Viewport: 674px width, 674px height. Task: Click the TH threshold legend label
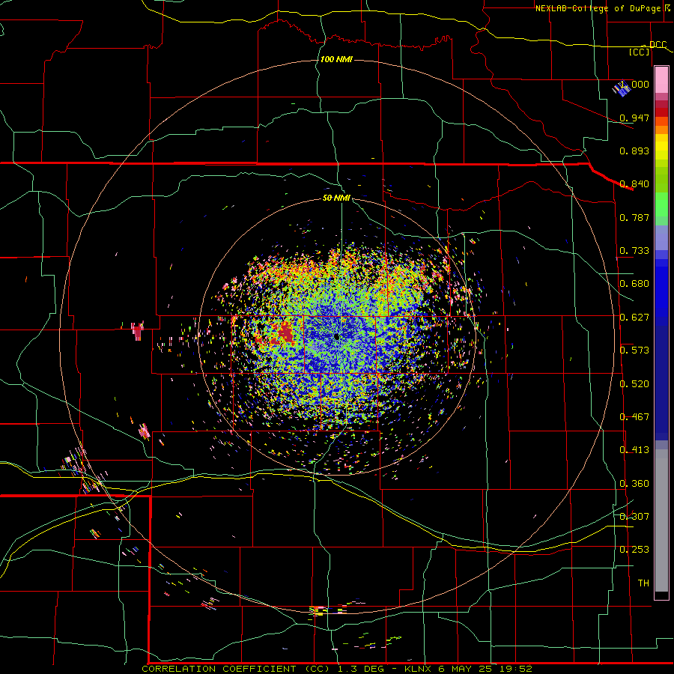[x=643, y=583]
